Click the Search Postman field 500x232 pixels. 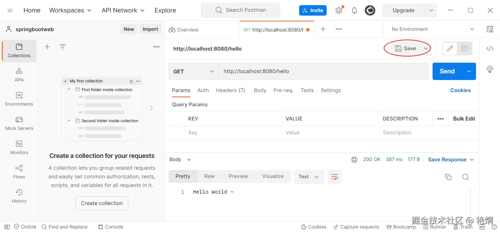coord(240,10)
